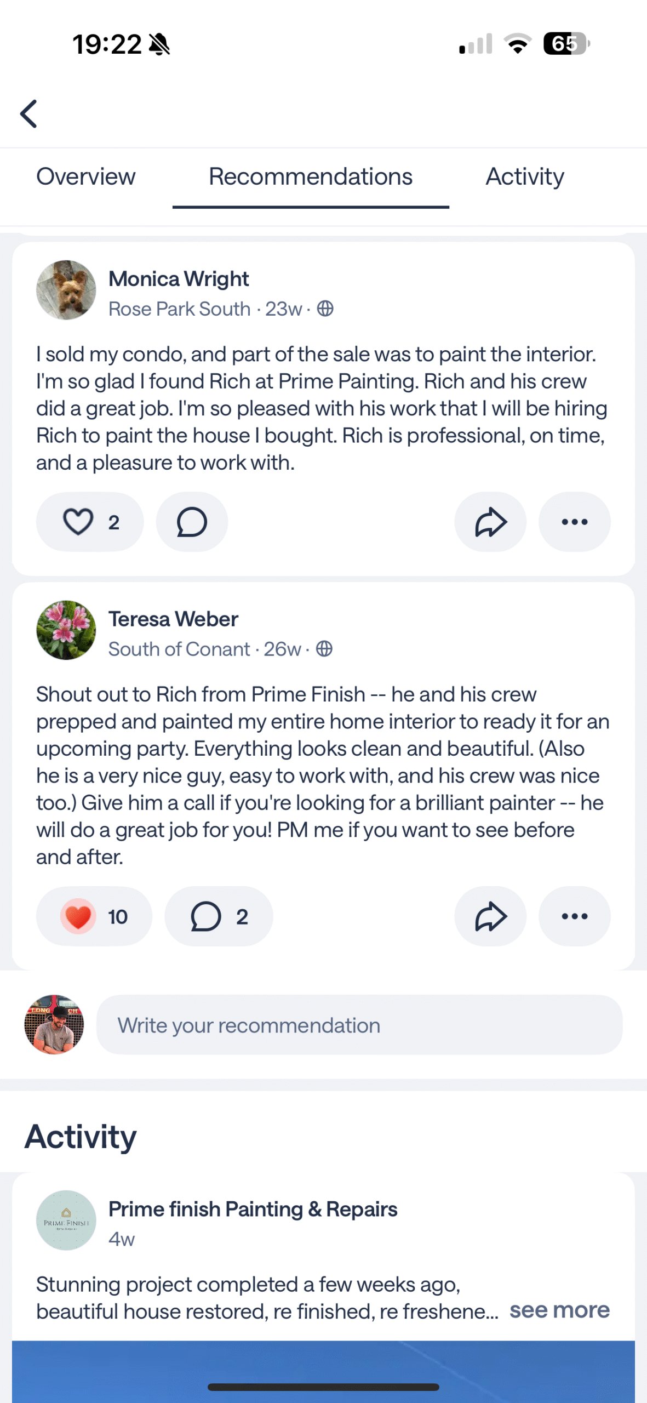
Task: Tap the back arrow icon
Action: (29, 114)
